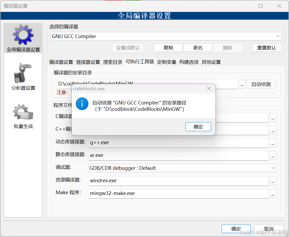Browse for the Make 程序 executable
The width and height of the screenshot is (289, 237).
(273, 194)
